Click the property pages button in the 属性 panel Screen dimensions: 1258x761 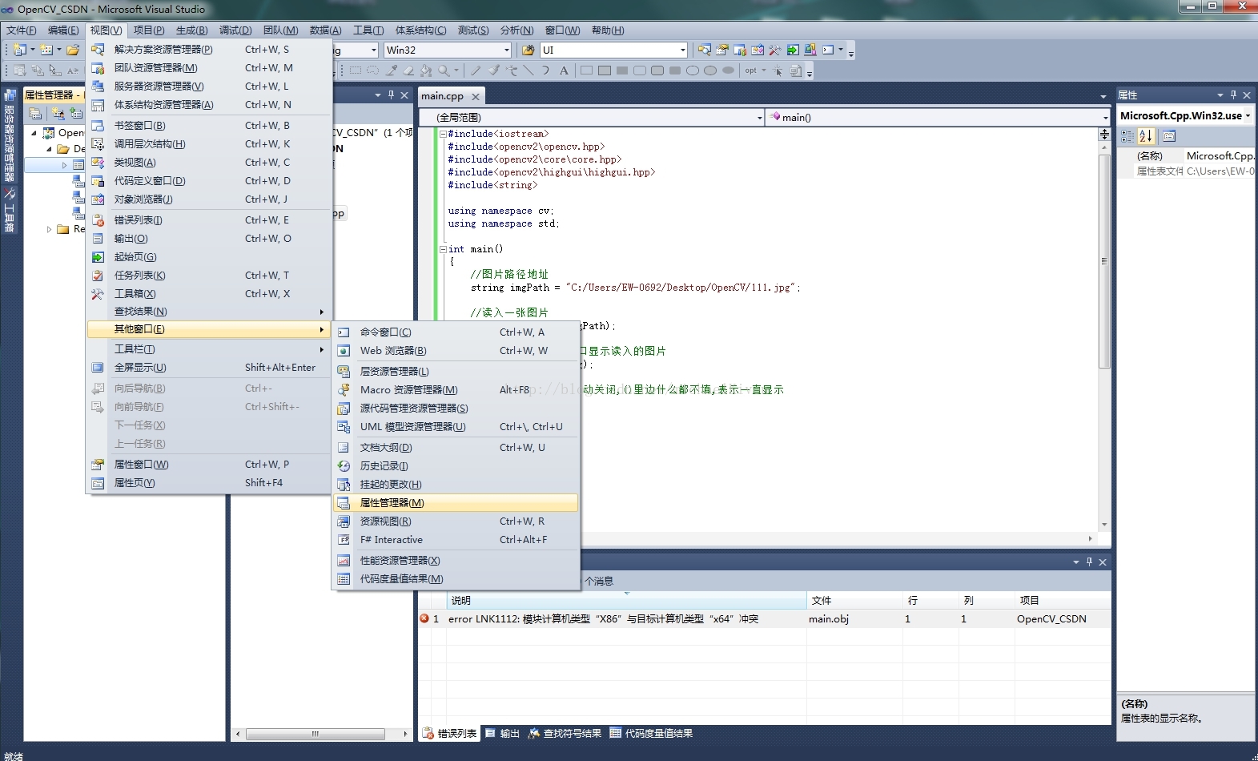tap(1169, 136)
